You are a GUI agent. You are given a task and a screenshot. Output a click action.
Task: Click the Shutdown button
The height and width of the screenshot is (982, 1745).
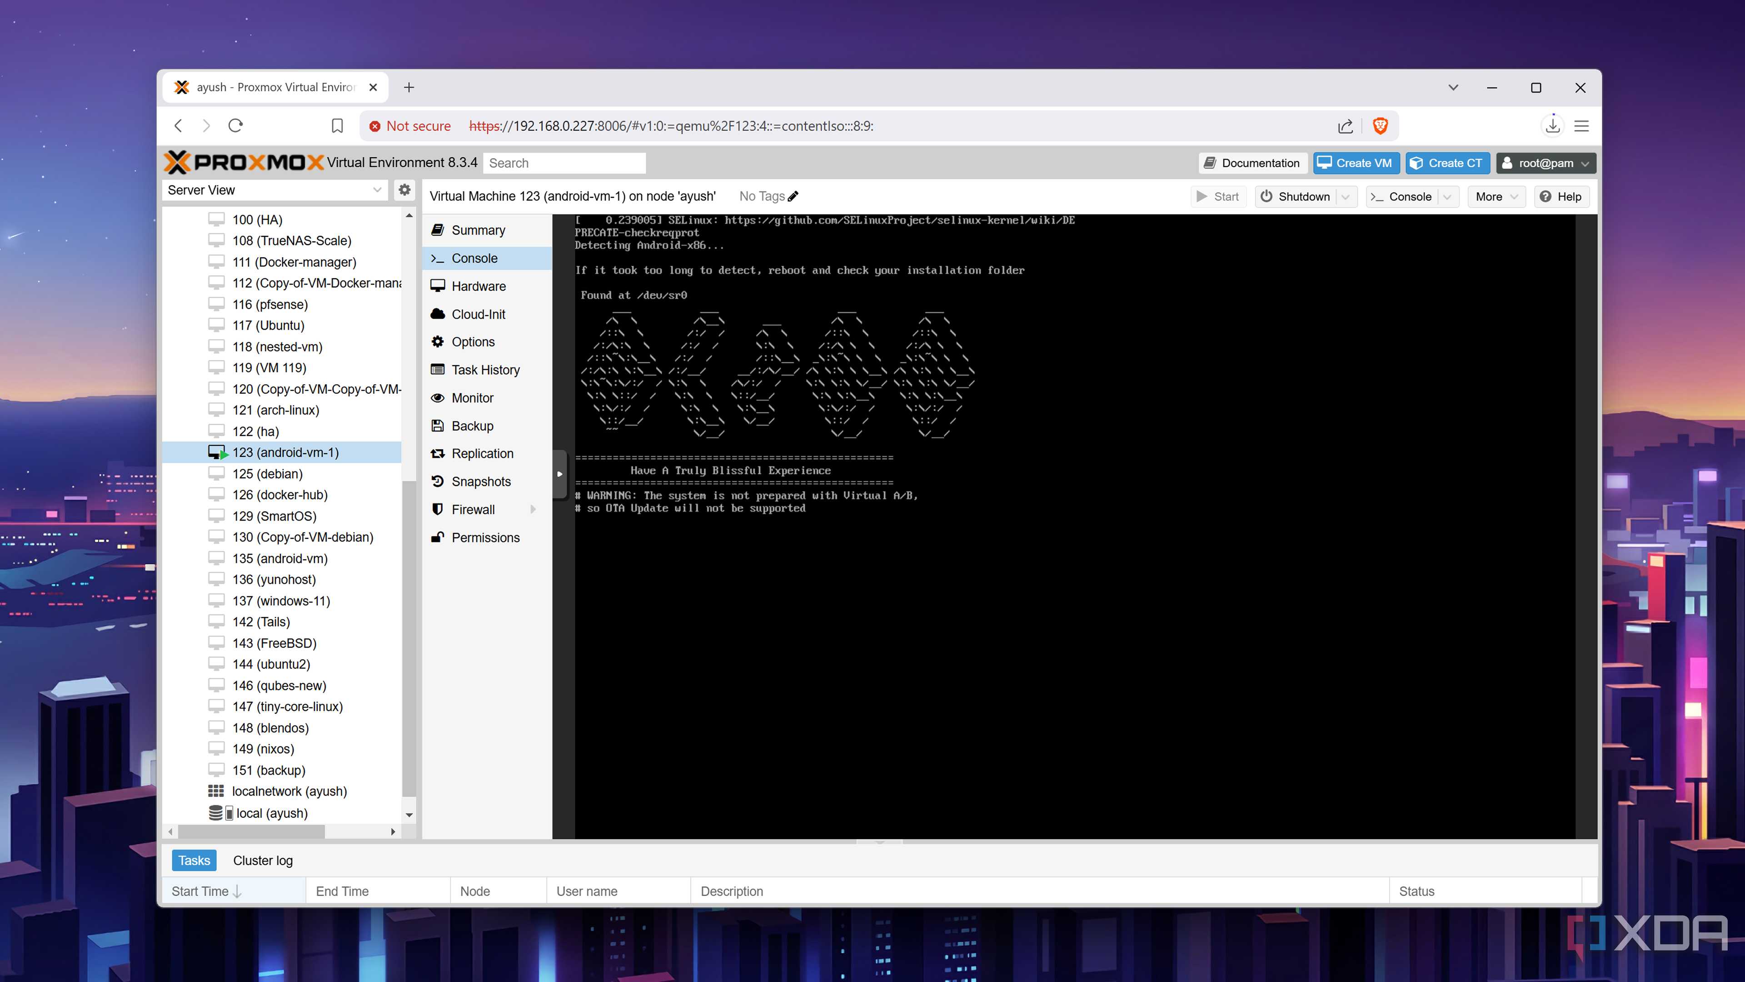(1296, 196)
